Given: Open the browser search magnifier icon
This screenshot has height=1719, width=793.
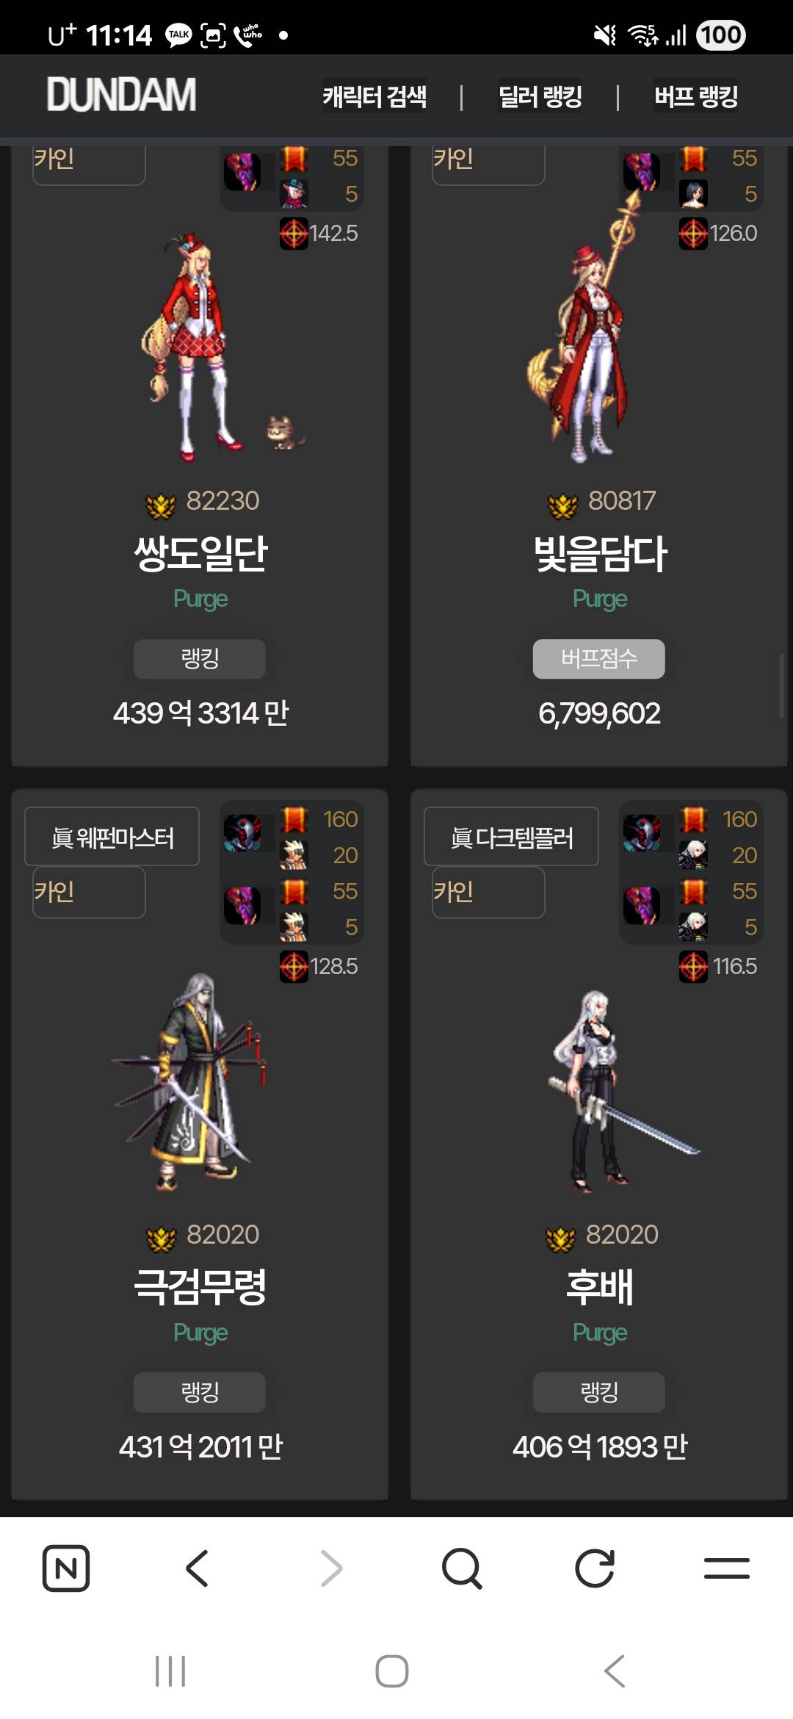Looking at the screenshot, I should [x=463, y=1568].
